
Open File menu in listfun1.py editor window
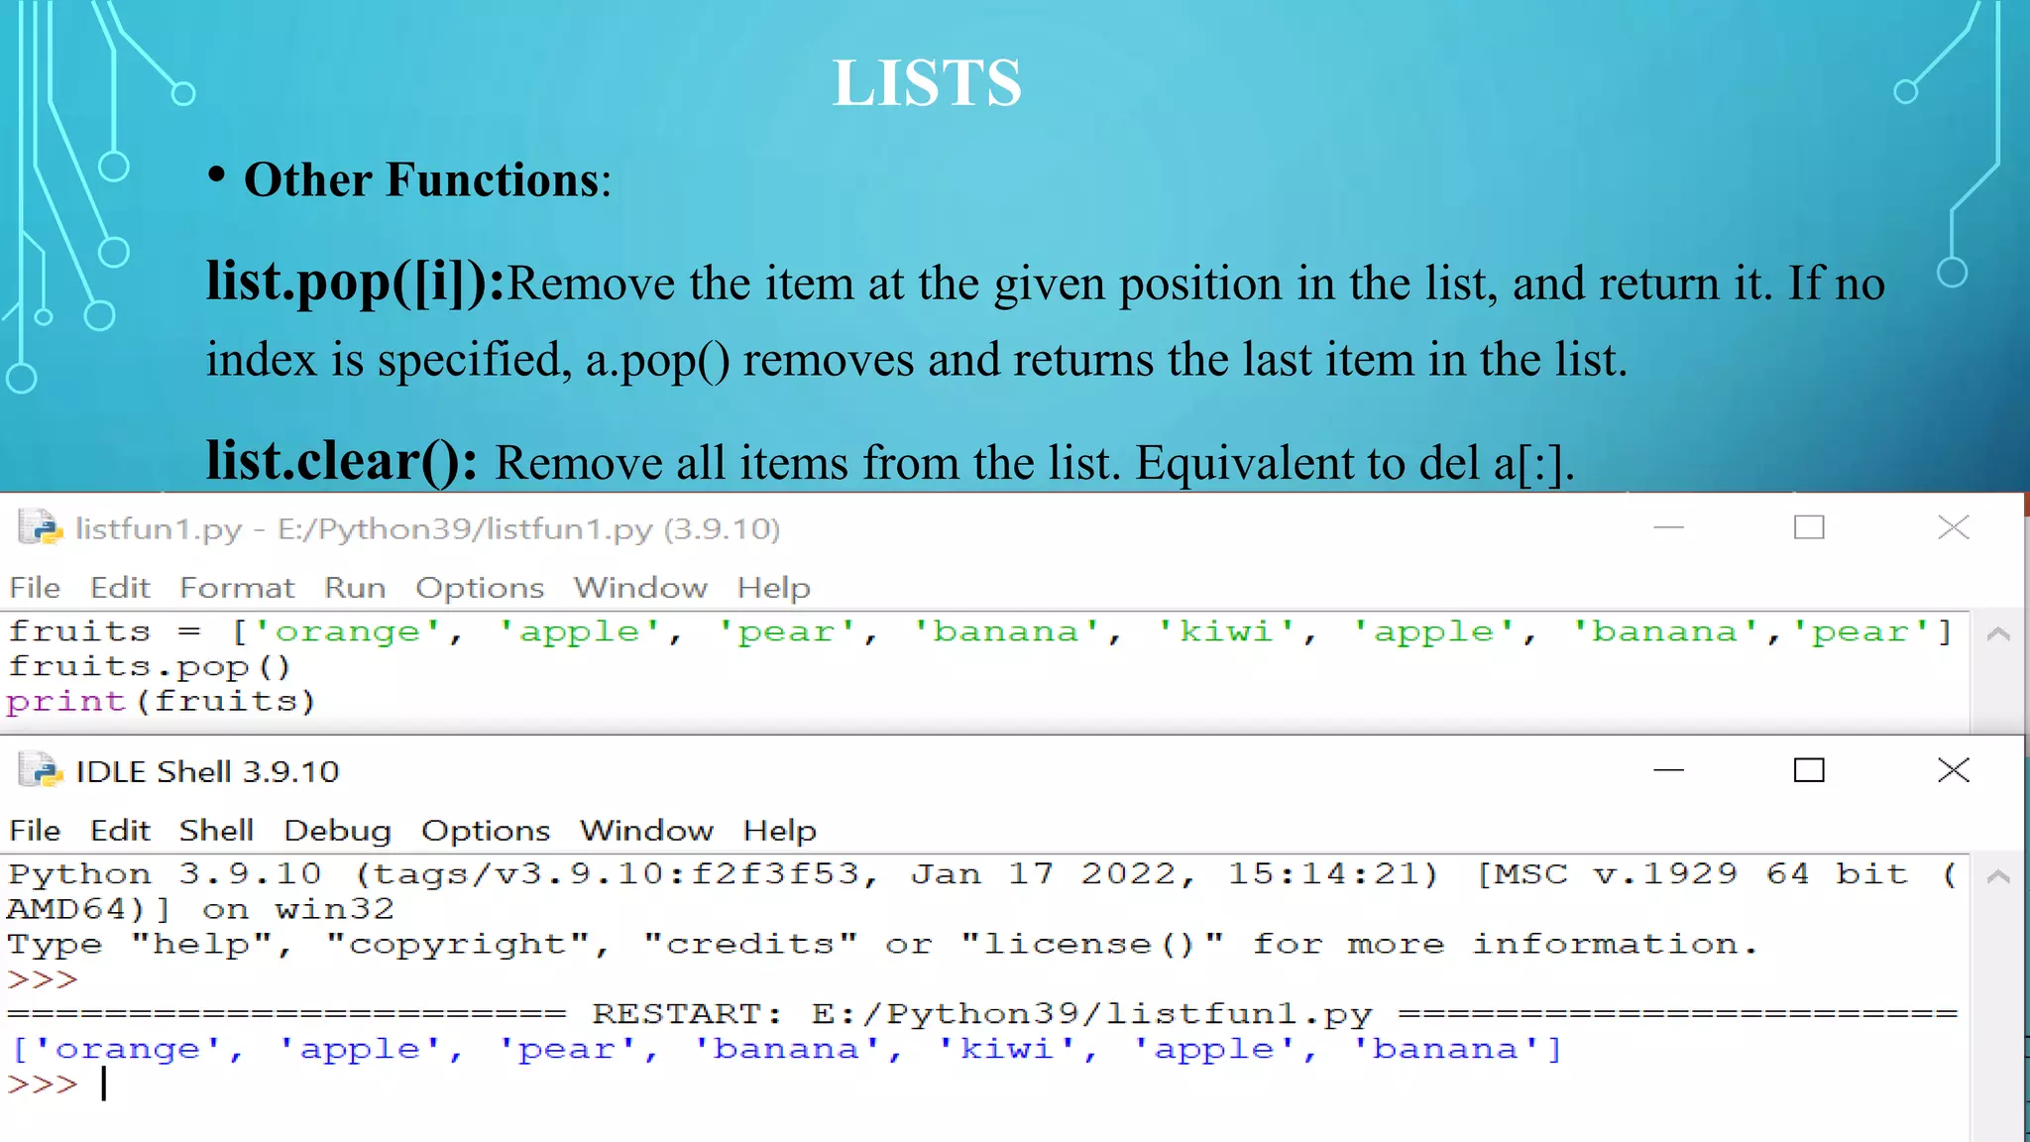point(35,588)
